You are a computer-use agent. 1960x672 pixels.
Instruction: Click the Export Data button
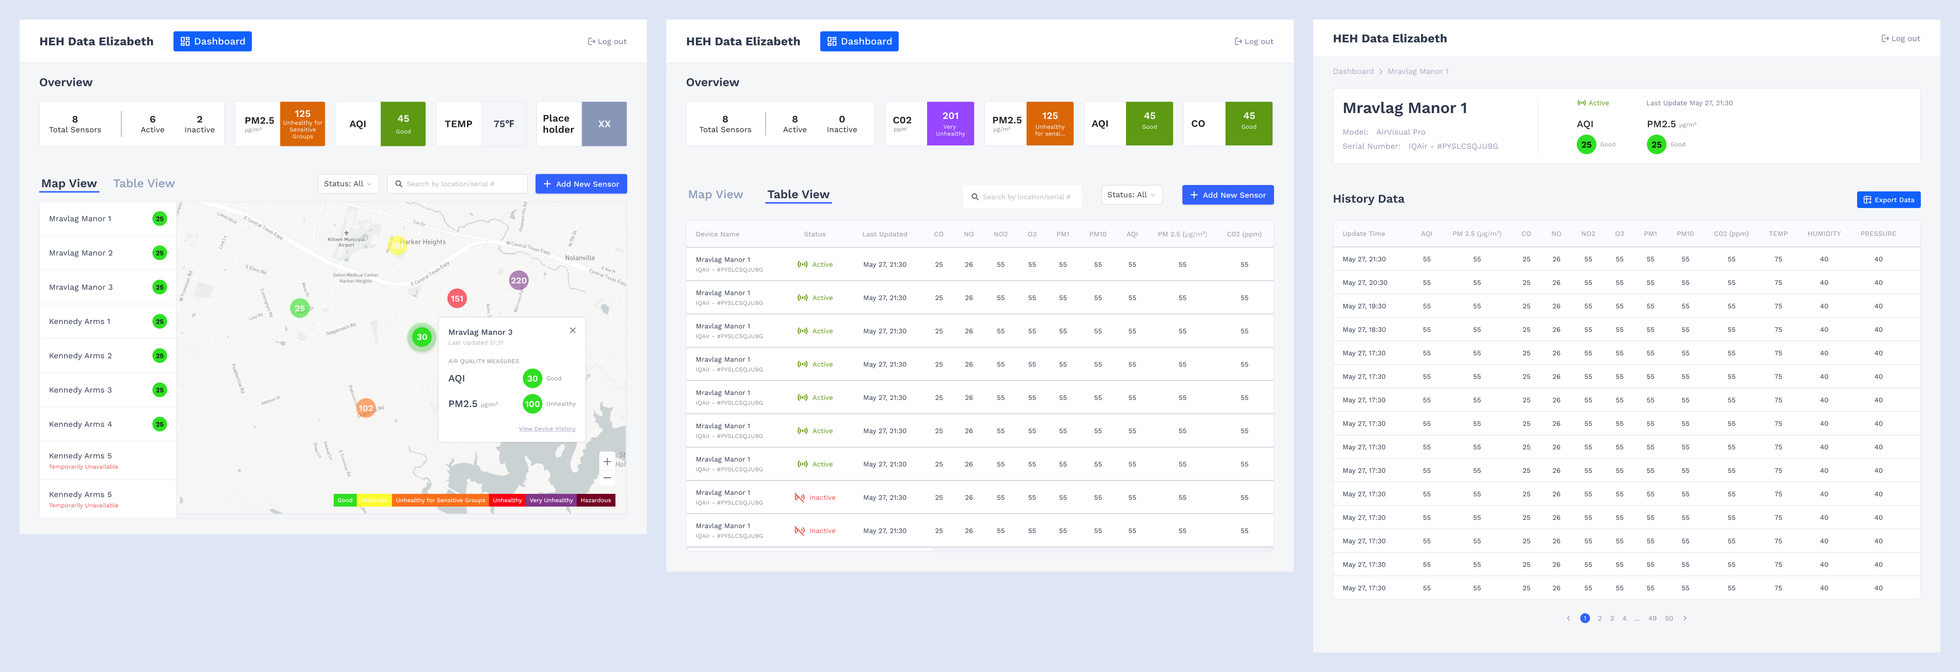coord(1888,200)
